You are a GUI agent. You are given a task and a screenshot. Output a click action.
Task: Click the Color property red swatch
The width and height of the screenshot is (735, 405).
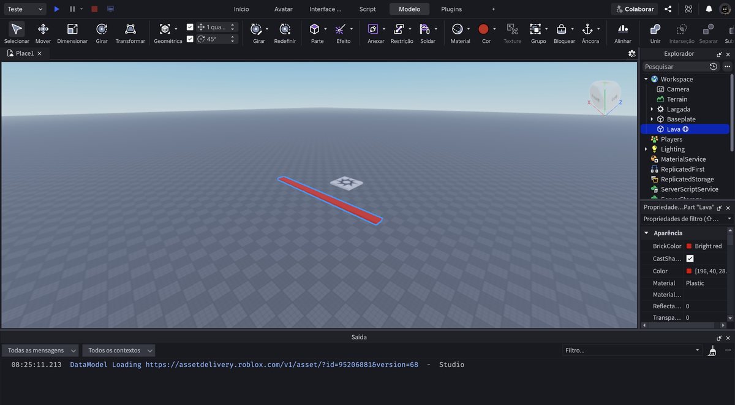tap(689, 271)
